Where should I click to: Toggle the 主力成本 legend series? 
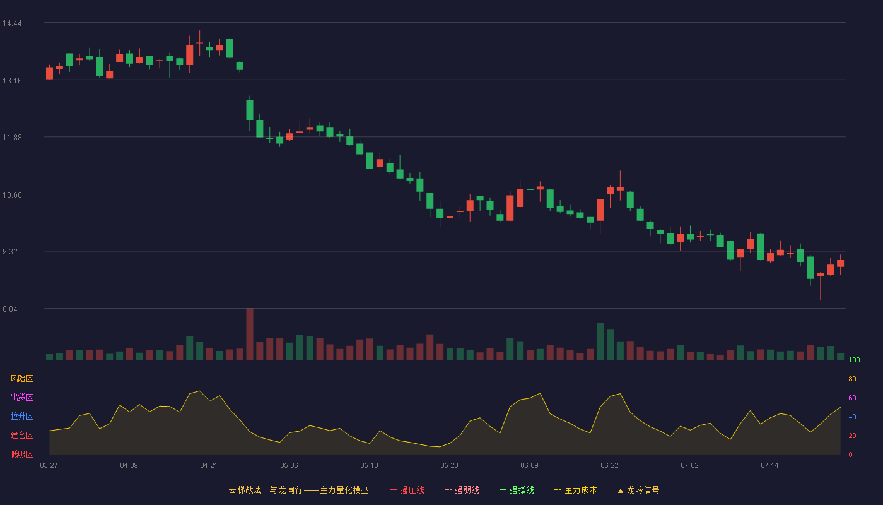click(x=575, y=490)
